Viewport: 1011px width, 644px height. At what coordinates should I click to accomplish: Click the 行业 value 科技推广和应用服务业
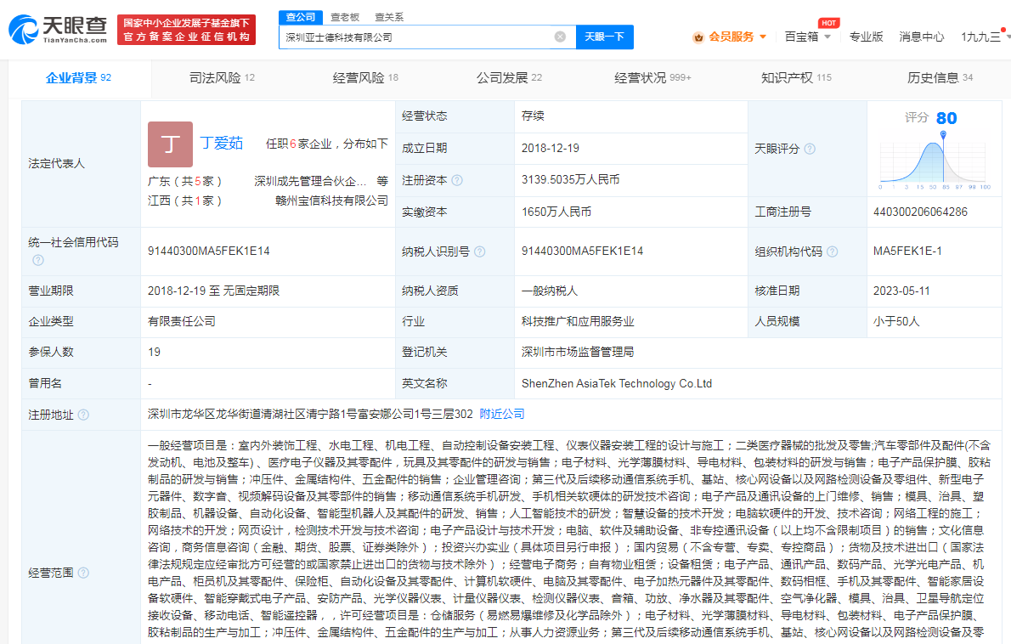click(578, 321)
